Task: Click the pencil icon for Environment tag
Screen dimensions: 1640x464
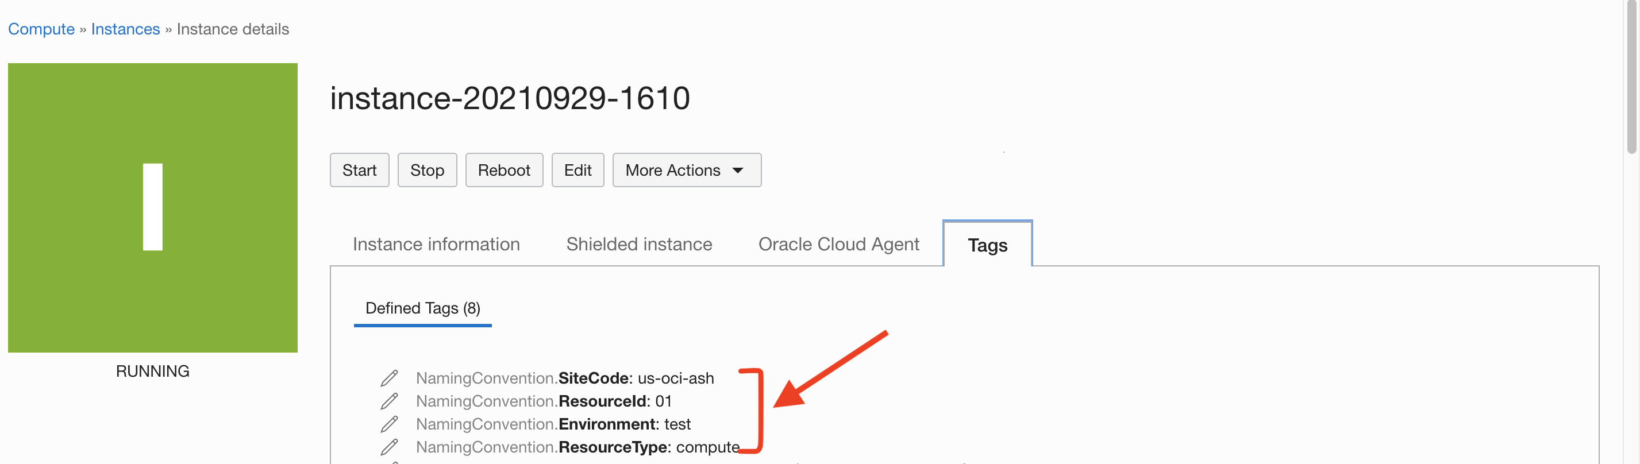Action: [x=389, y=424]
